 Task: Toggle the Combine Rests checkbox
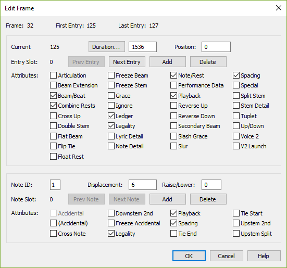[x=53, y=106]
